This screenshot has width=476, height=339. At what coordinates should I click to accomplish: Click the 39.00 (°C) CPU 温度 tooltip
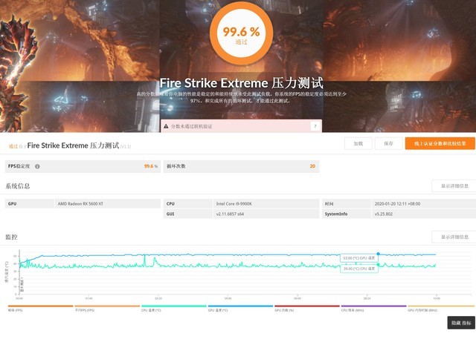(x=358, y=269)
